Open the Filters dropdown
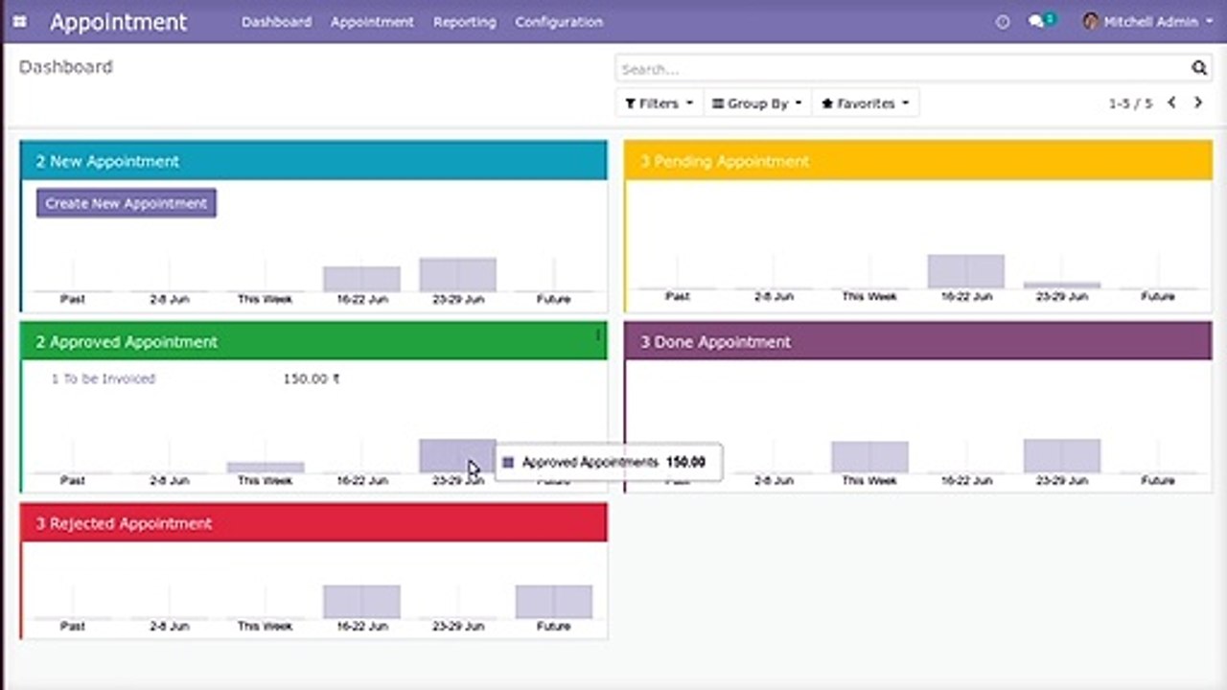 pos(659,103)
